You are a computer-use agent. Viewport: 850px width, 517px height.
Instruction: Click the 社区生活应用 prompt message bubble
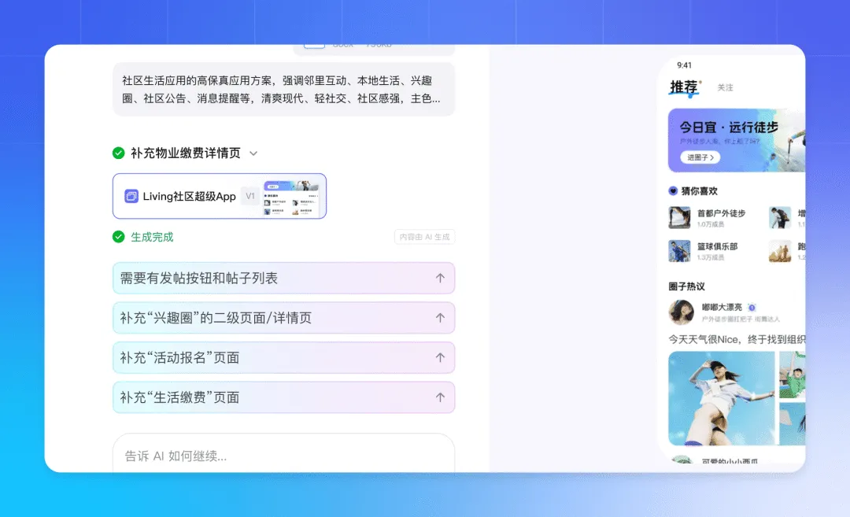[283, 90]
